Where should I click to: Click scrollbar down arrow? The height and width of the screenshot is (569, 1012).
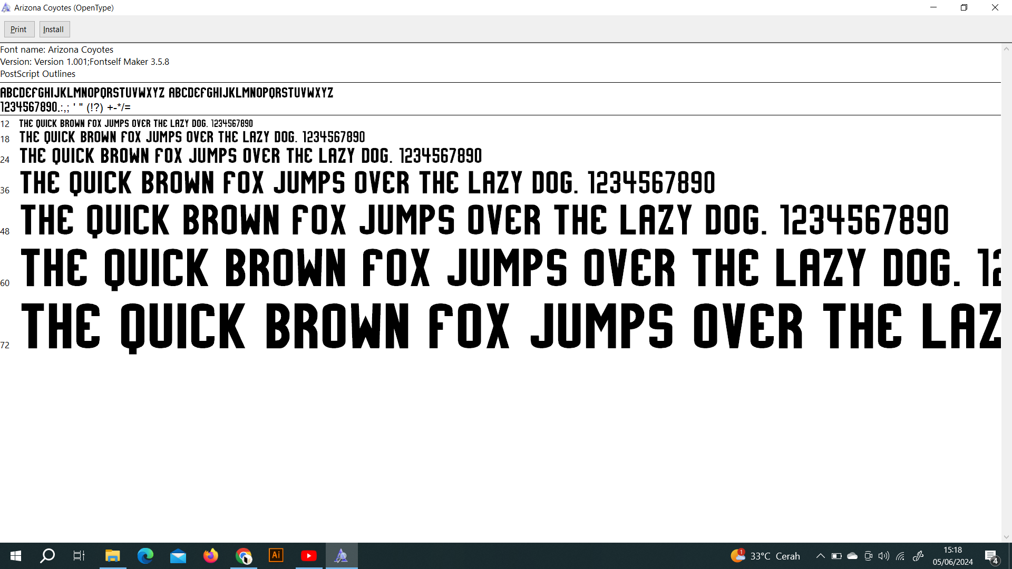(x=1006, y=537)
